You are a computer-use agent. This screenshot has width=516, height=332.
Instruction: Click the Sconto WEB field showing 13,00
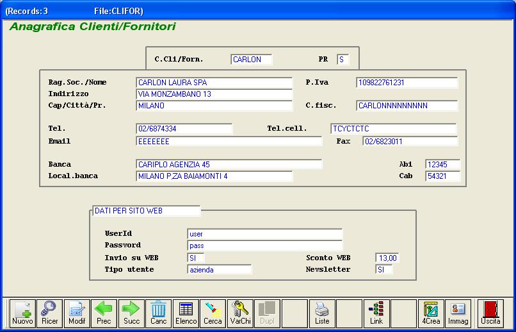(387, 258)
